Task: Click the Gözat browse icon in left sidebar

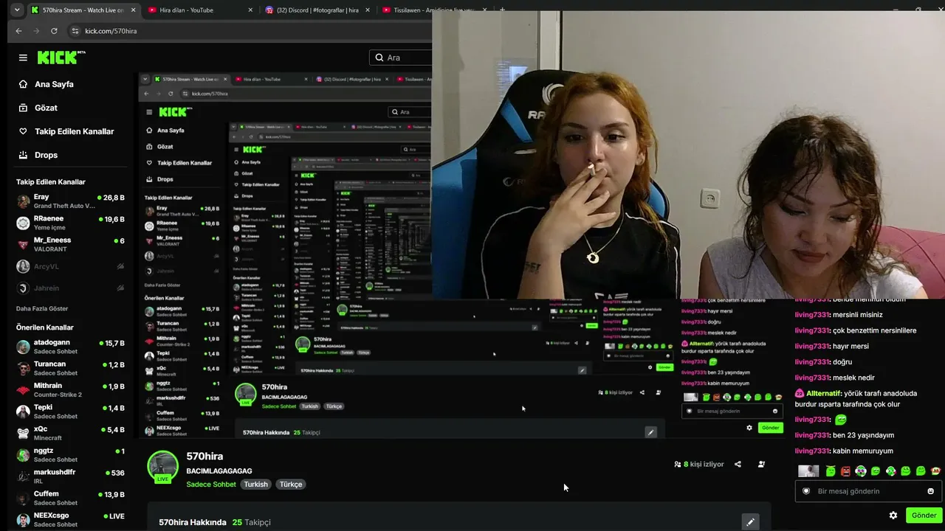Action: (x=23, y=108)
